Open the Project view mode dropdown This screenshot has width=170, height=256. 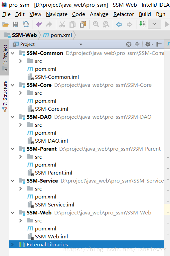pyautogui.click(x=81, y=45)
